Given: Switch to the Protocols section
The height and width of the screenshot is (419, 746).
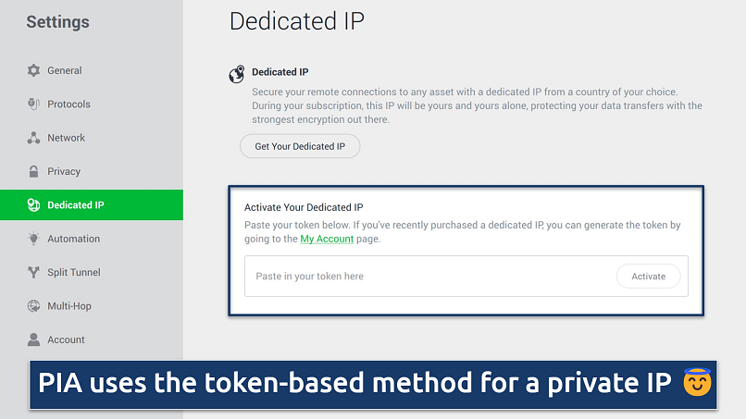Looking at the screenshot, I should 68,105.
